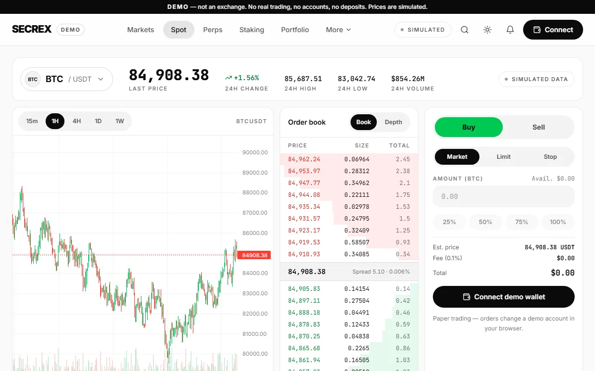The height and width of the screenshot is (371, 595).
Task: Select the 1D chart interval
Action: tap(98, 121)
